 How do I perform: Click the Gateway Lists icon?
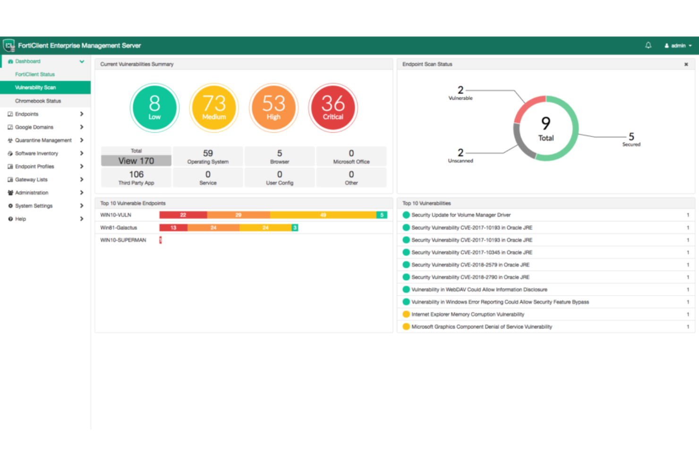[x=10, y=179]
